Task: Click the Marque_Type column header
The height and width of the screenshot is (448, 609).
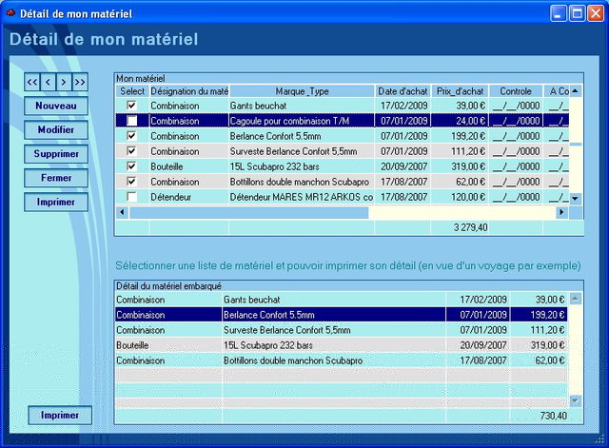Action: tap(302, 91)
